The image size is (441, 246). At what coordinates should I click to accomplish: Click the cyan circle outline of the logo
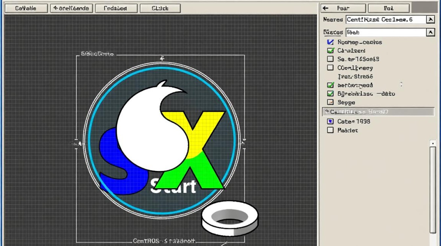[162, 140]
